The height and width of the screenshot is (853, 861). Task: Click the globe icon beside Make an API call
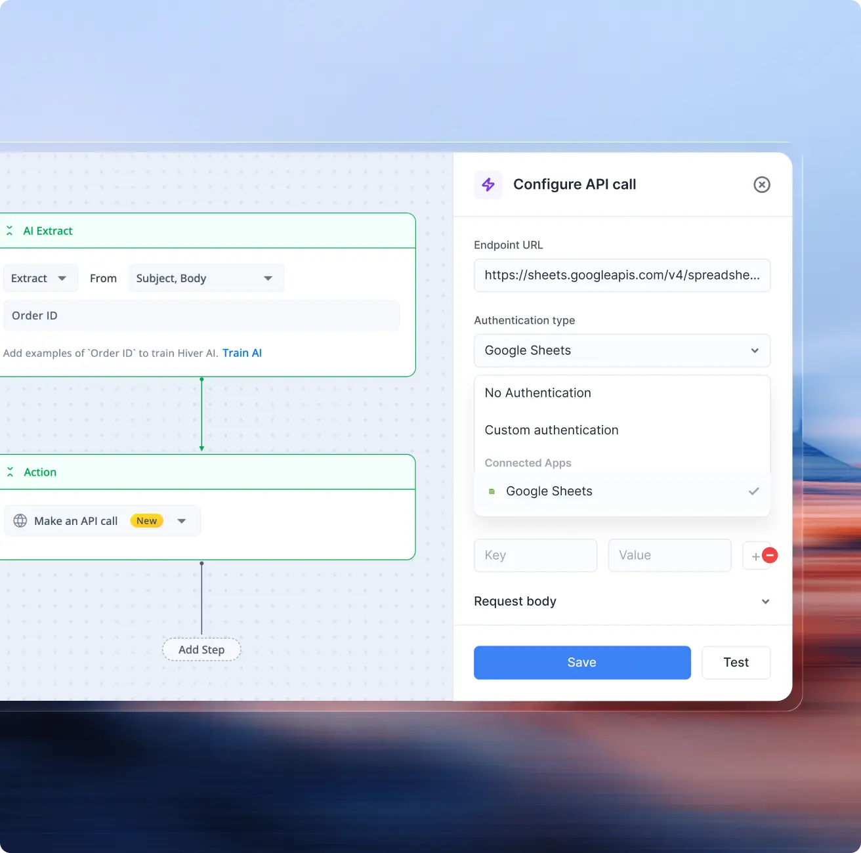tap(20, 521)
